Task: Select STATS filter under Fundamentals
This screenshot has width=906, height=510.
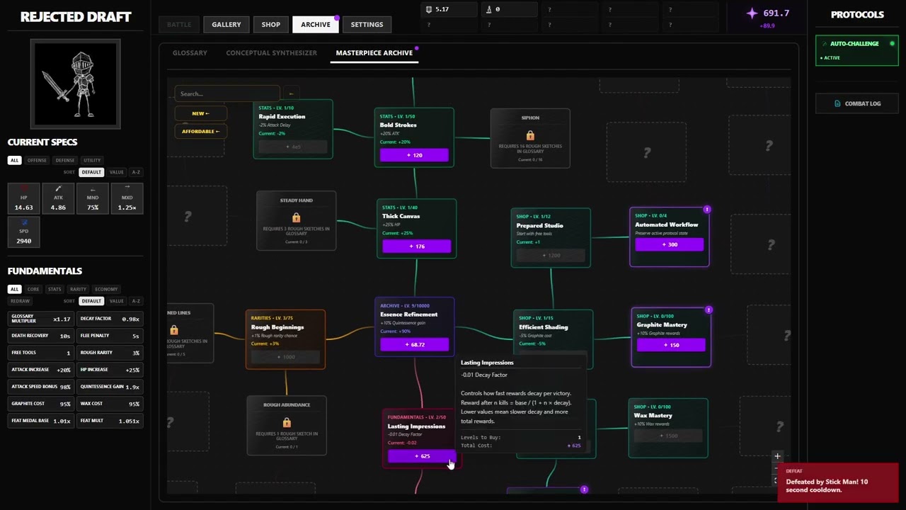Action: pyautogui.click(x=55, y=289)
